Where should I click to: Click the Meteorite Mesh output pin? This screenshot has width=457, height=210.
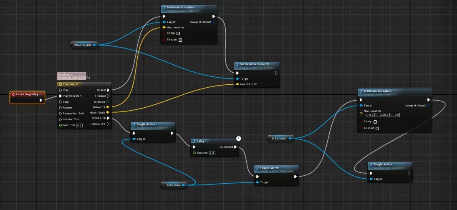tap(94, 45)
